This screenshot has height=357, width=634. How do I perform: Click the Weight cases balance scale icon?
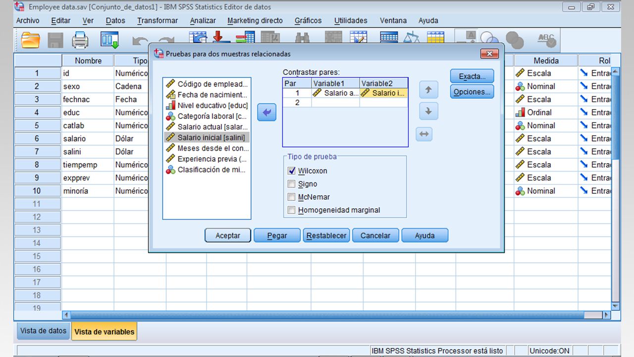[411, 38]
